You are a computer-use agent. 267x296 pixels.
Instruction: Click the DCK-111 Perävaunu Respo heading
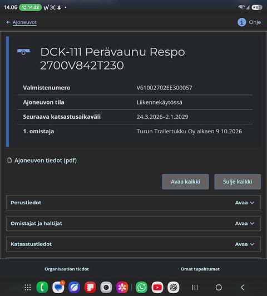point(112,58)
